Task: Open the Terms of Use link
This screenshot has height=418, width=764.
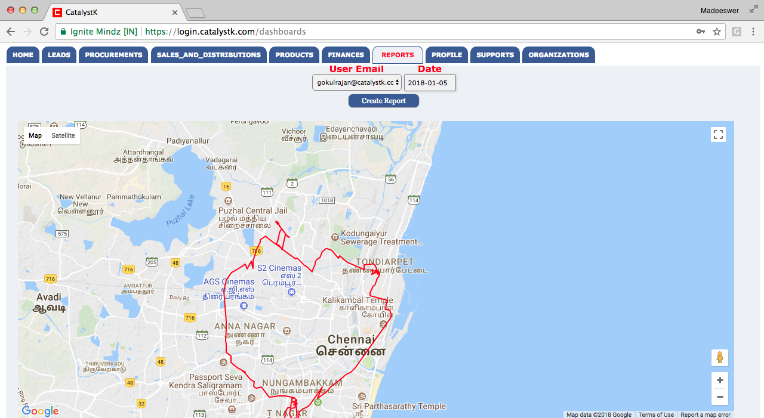Action: 656,415
